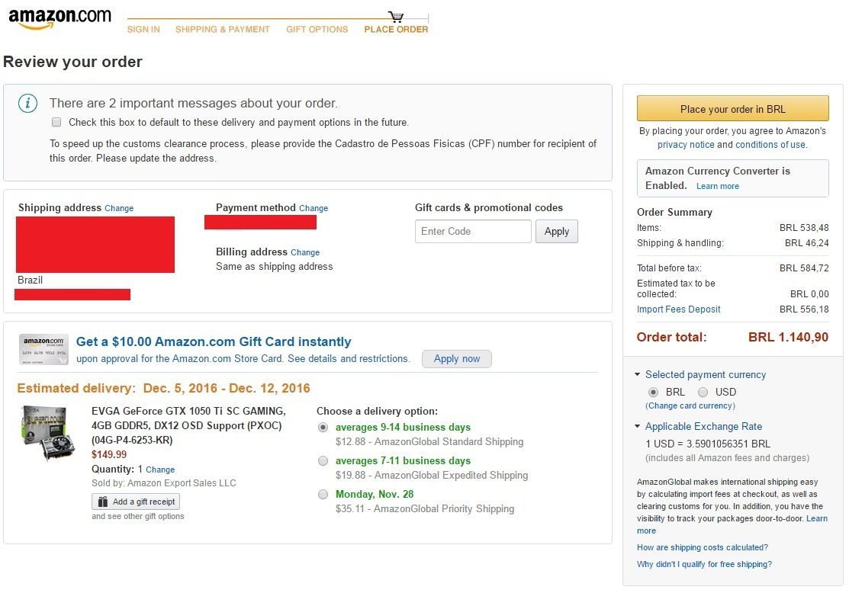This screenshot has width=849, height=593.
Task: Select AmazonGlobal Priority Shipping Monday Nov. 28
Action: tap(323, 494)
